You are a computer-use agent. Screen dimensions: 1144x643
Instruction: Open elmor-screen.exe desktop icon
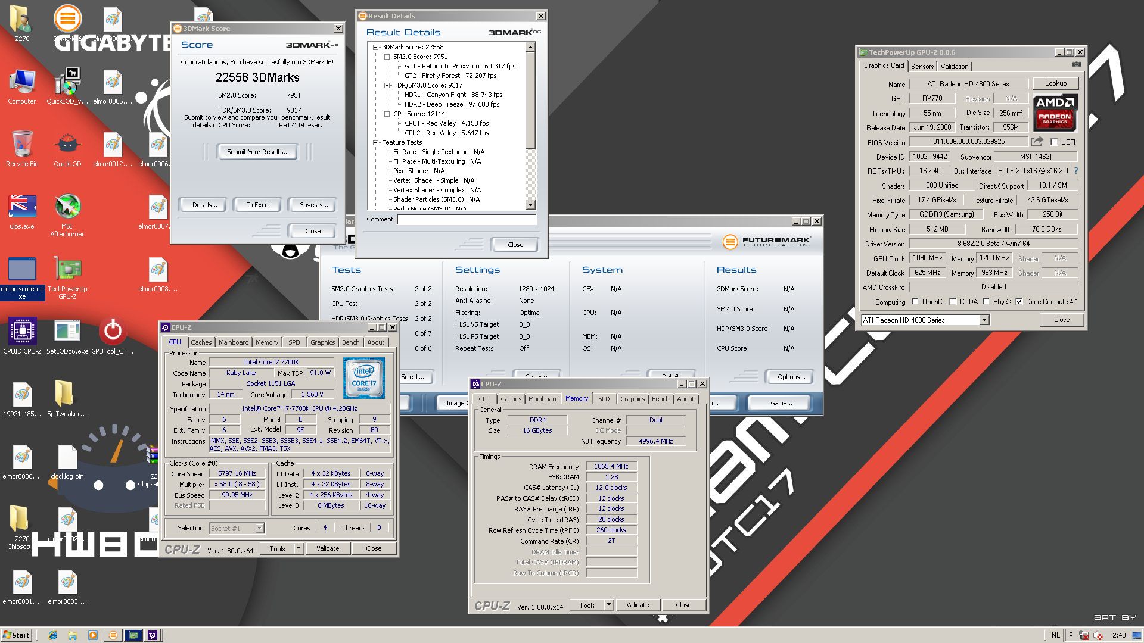tap(22, 278)
